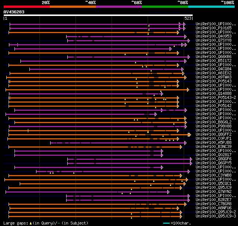Click the cyan 100char scale bar

pyautogui.click(x=166, y=223)
